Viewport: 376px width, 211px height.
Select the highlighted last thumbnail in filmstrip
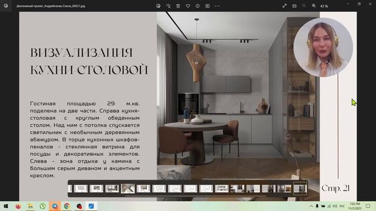300,189
